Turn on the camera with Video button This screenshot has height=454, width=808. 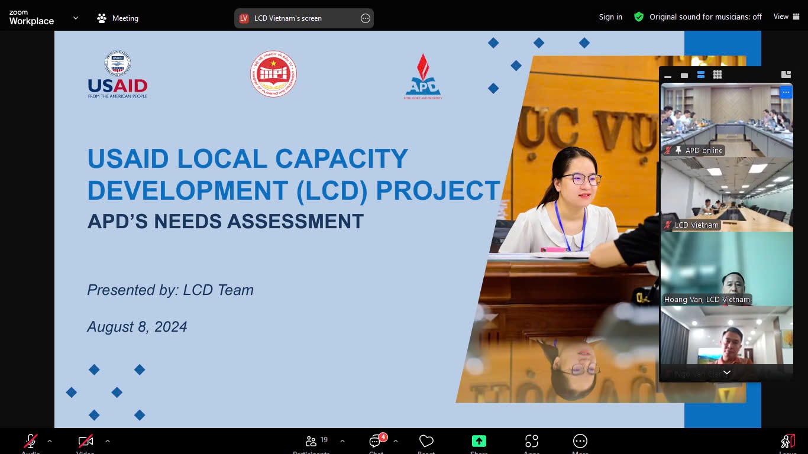pos(85,442)
